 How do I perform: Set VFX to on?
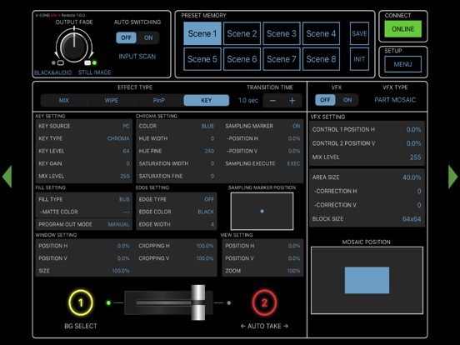347,100
